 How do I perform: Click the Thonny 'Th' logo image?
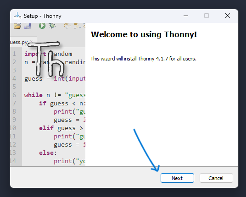click(46, 59)
